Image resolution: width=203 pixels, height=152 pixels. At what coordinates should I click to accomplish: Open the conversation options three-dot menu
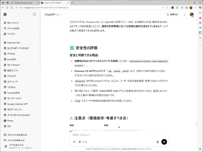184,15
